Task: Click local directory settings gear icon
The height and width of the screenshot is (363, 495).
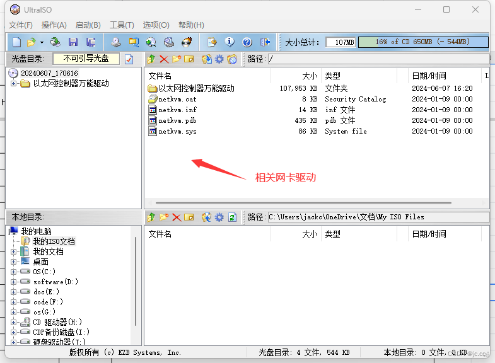Action: coord(219,217)
